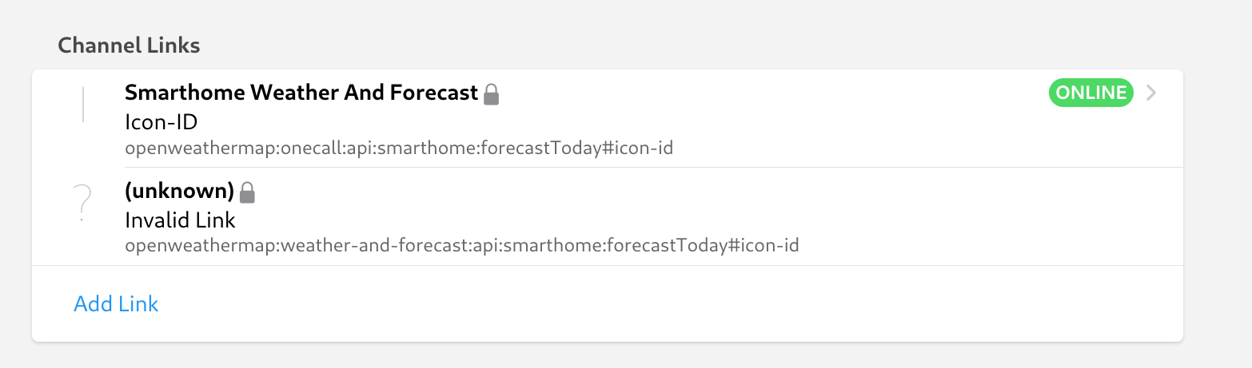Click the Invalid Link label
1252x368 pixels.
pyautogui.click(x=180, y=220)
